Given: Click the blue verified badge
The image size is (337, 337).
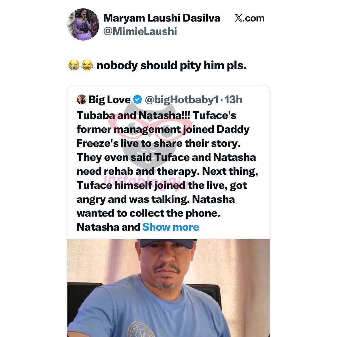Looking at the screenshot, I should 138,99.
